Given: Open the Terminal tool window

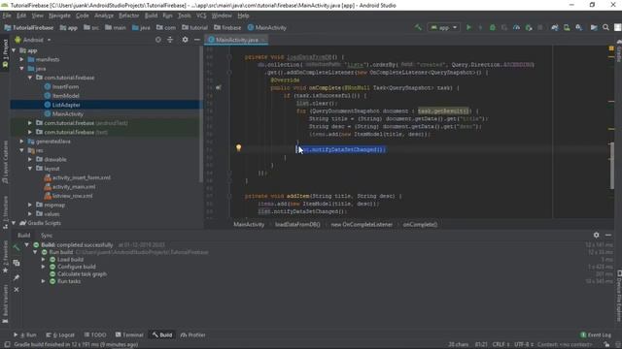Looking at the screenshot, I should pyautogui.click(x=129, y=334).
